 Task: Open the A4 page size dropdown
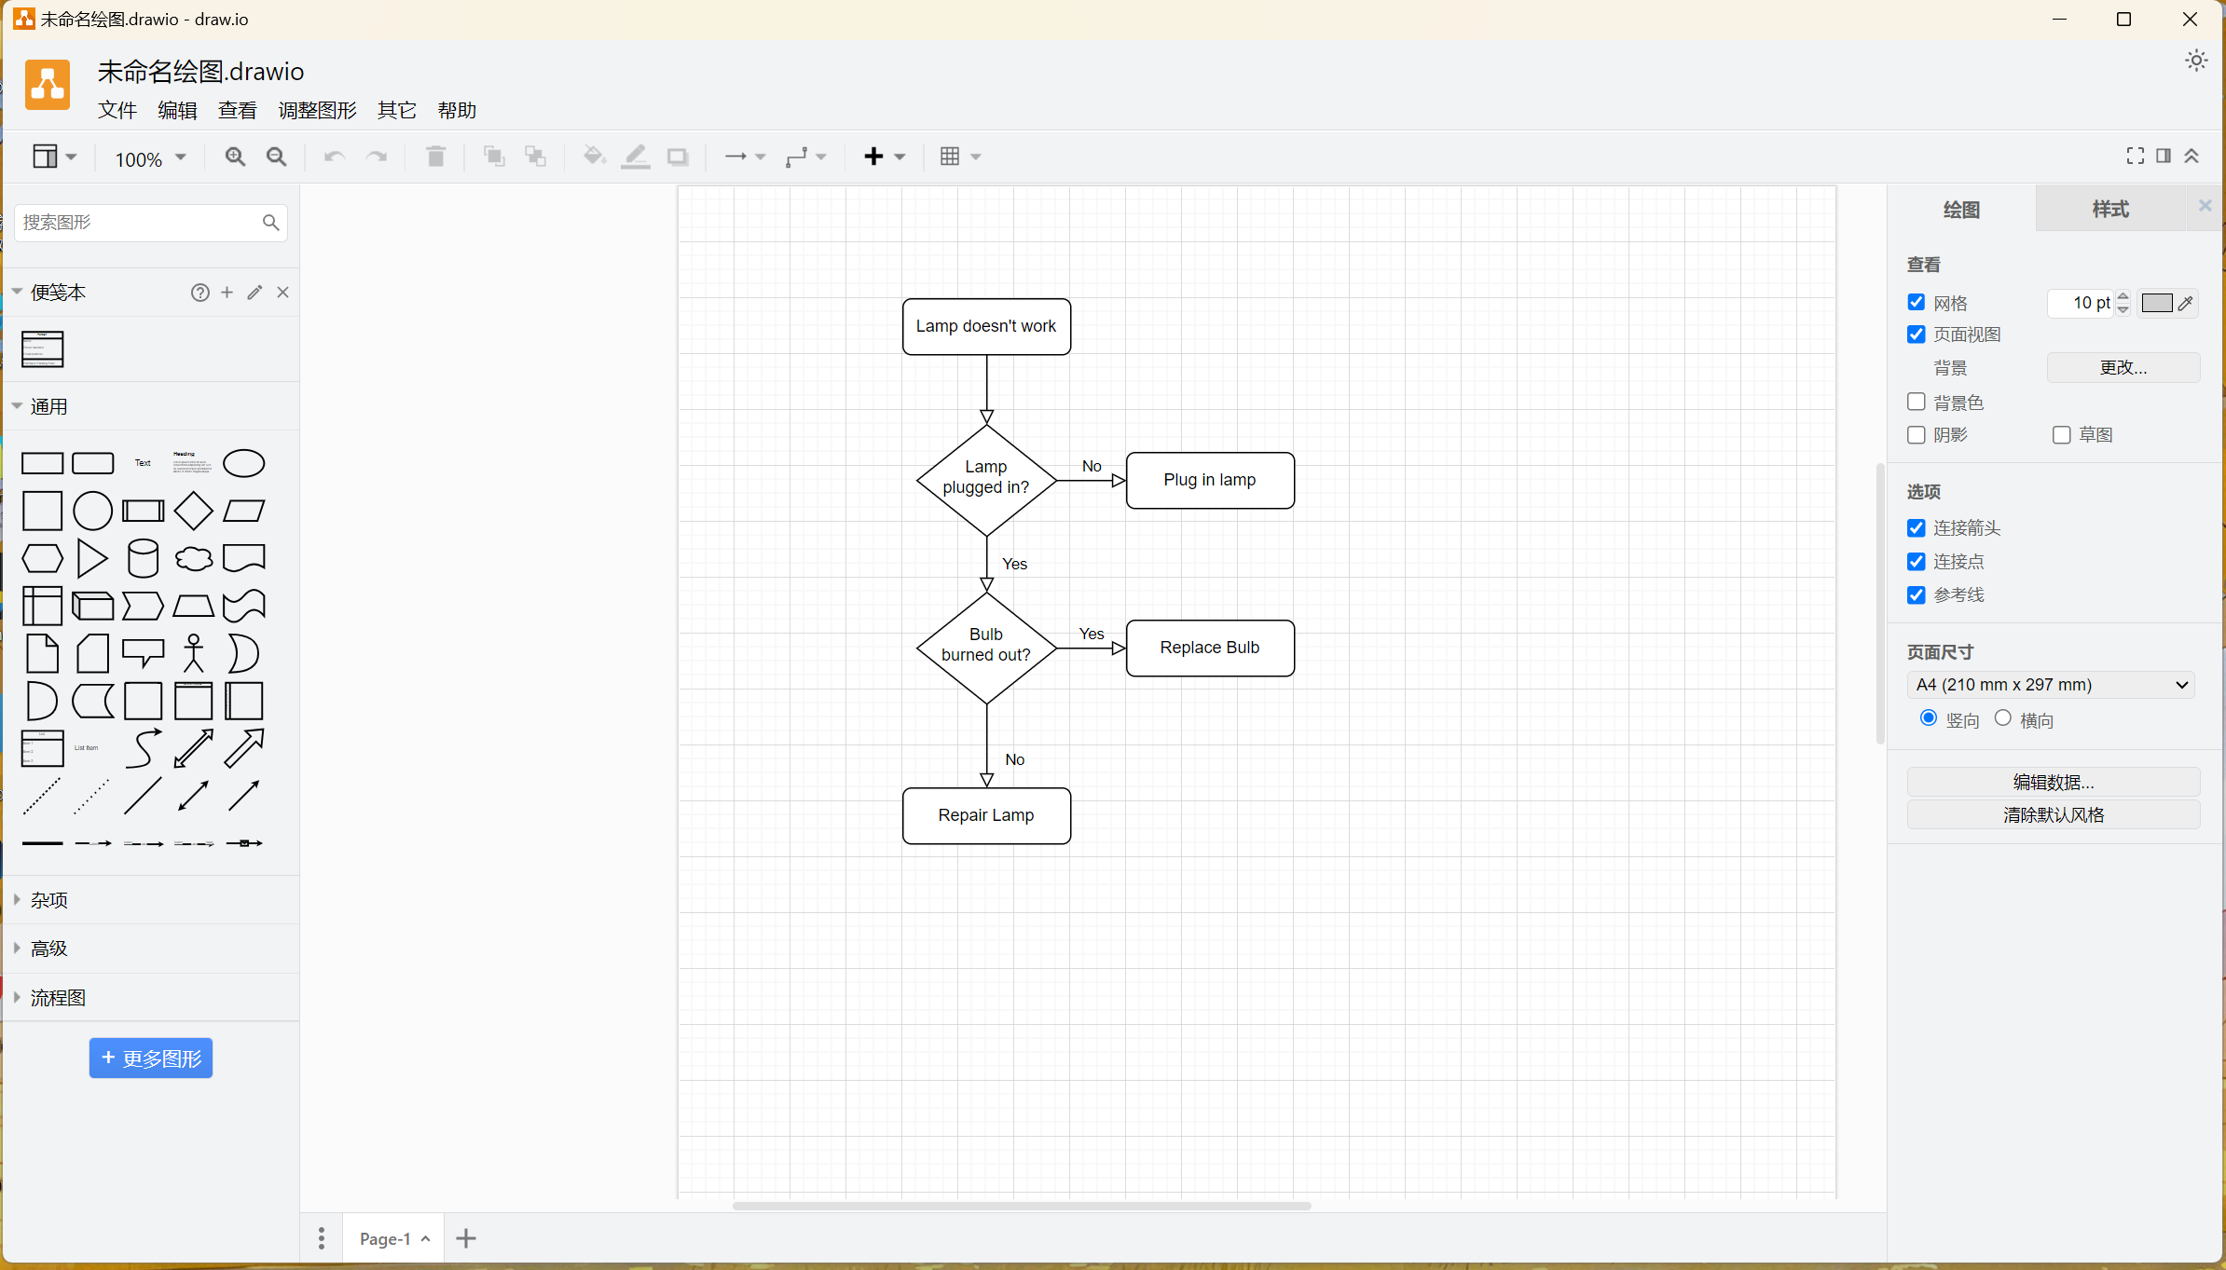click(2051, 685)
